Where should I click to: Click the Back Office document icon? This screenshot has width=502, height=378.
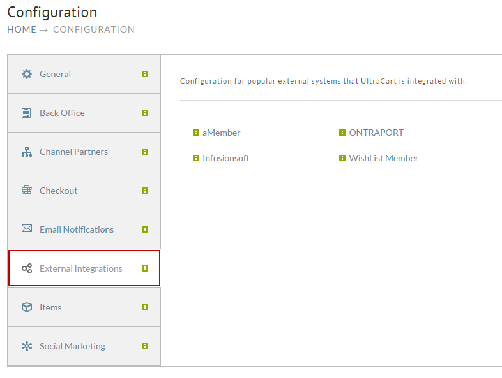tap(27, 113)
